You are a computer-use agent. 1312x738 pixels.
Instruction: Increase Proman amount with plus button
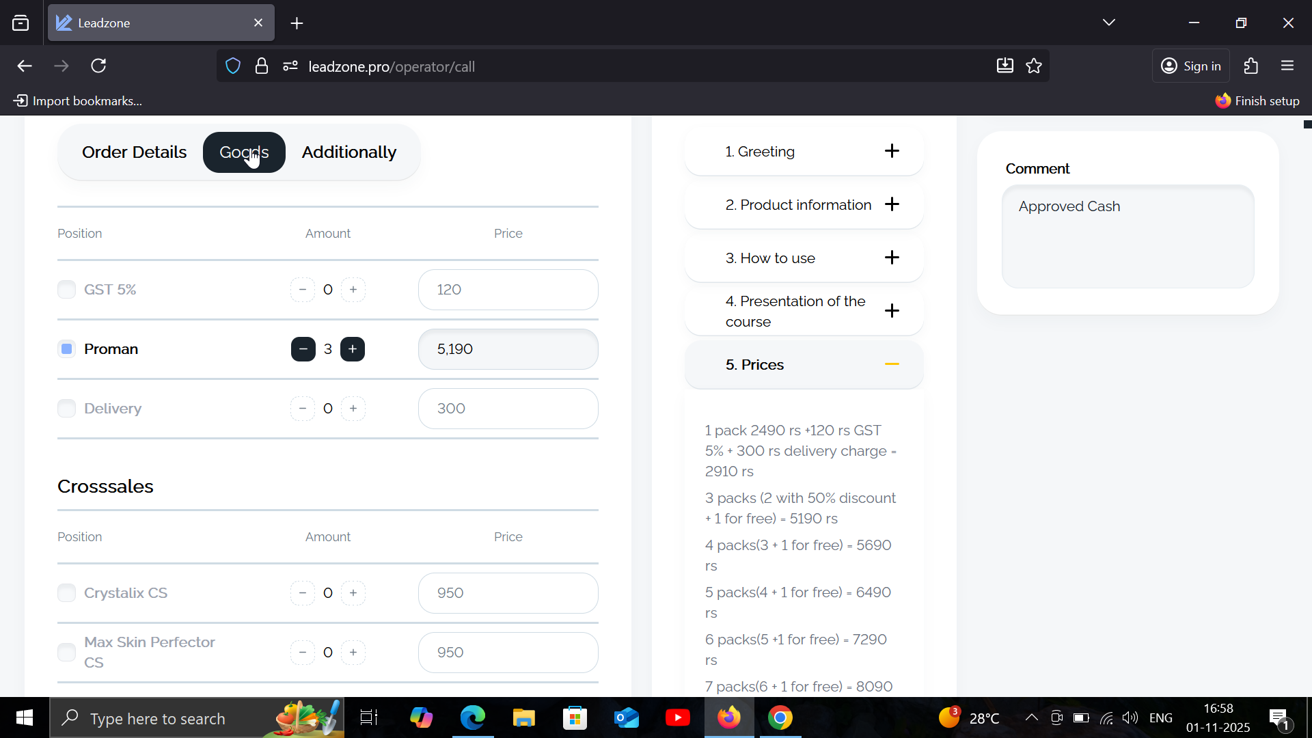353,349
